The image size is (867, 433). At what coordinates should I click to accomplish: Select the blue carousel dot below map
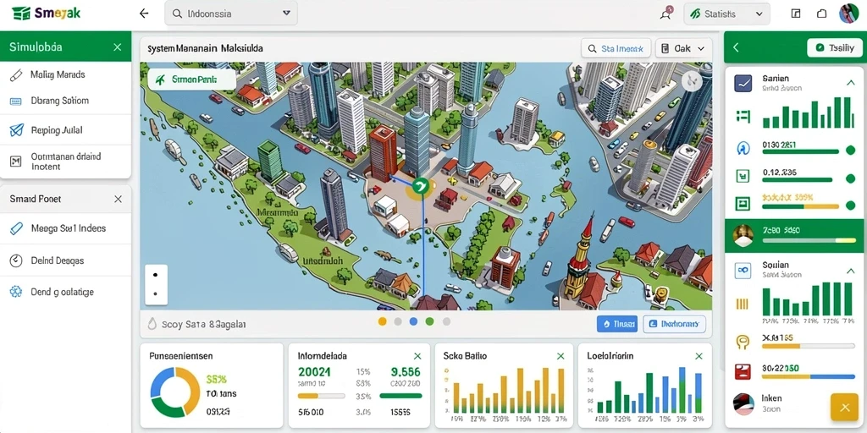[x=413, y=321]
